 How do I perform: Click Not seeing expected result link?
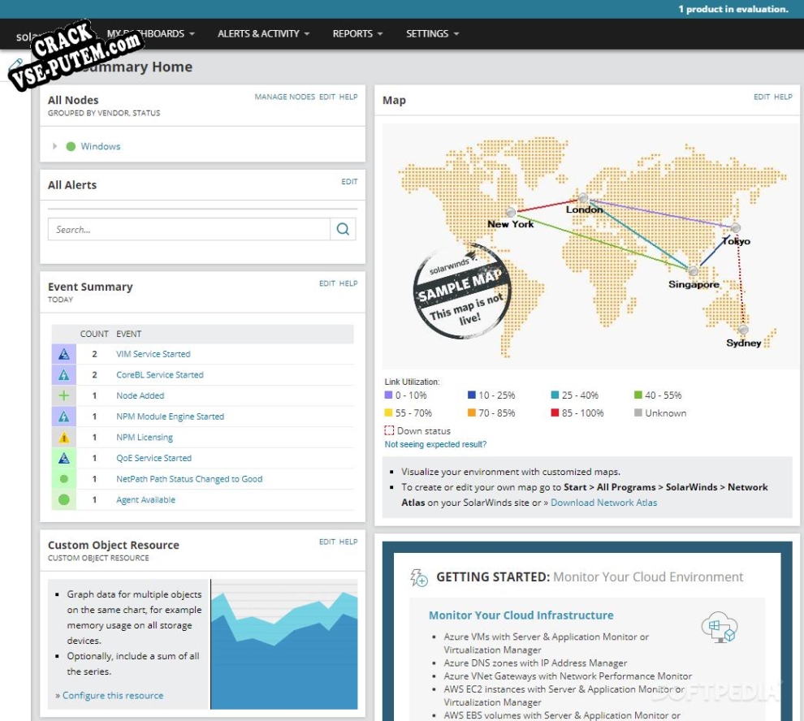click(x=435, y=444)
